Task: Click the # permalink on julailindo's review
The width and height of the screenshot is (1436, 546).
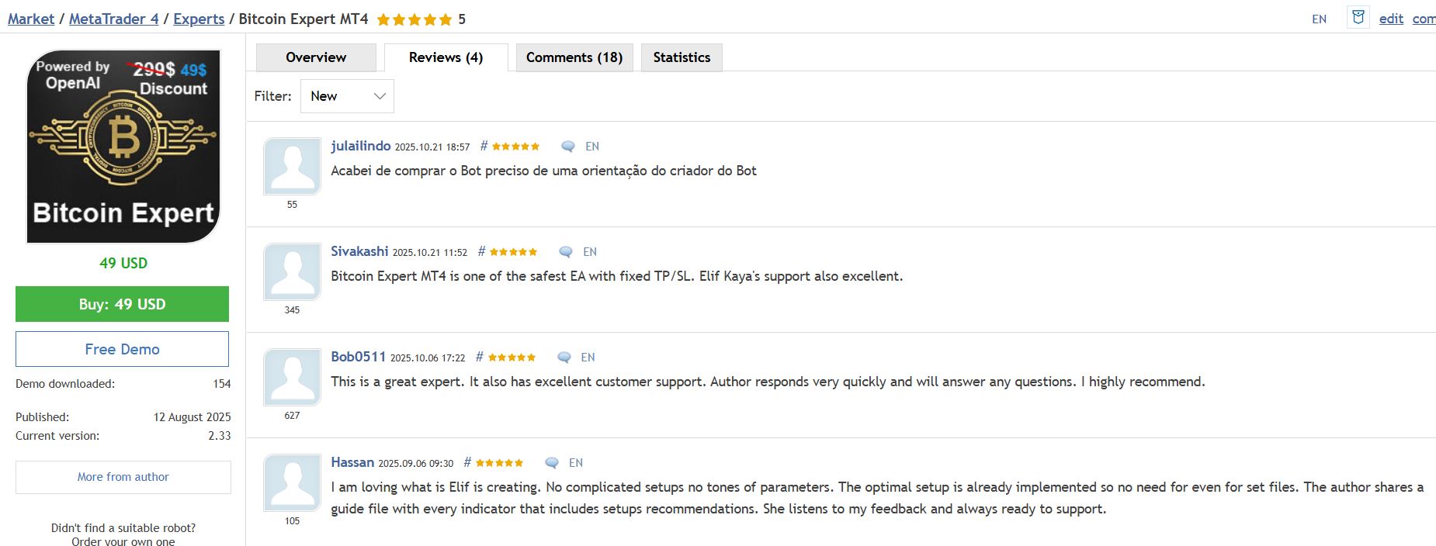Action: pyautogui.click(x=484, y=146)
